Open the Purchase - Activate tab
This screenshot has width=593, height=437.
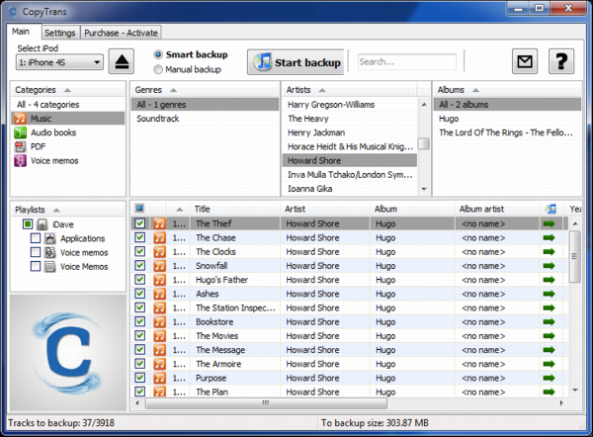pos(120,33)
